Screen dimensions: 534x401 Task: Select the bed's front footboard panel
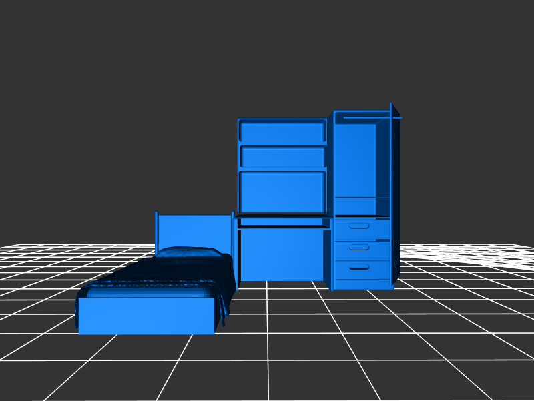(x=146, y=315)
